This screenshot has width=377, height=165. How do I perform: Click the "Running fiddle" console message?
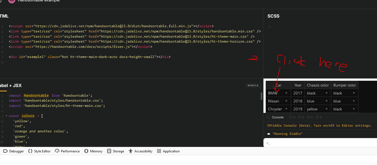pyautogui.click(x=287, y=134)
